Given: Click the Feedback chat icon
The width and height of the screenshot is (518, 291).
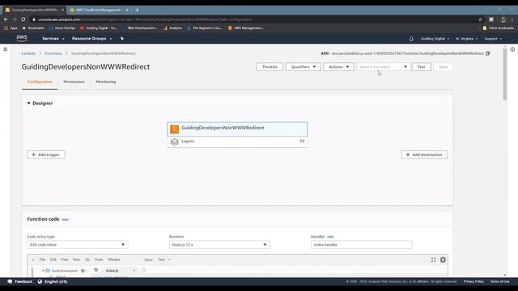Looking at the screenshot, I should [10, 281].
